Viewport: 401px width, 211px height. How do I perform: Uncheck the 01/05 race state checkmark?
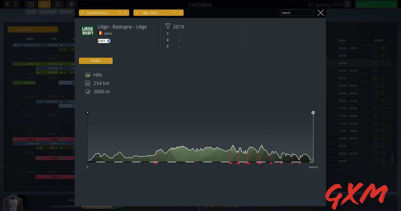pyautogui.click(x=375, y=78)
